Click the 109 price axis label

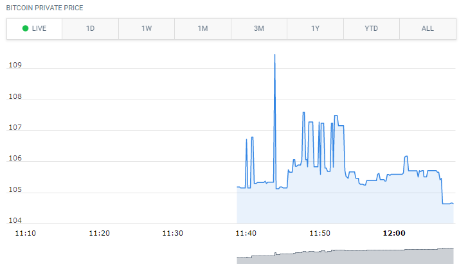pyautogui.click(x=15, y=65)
